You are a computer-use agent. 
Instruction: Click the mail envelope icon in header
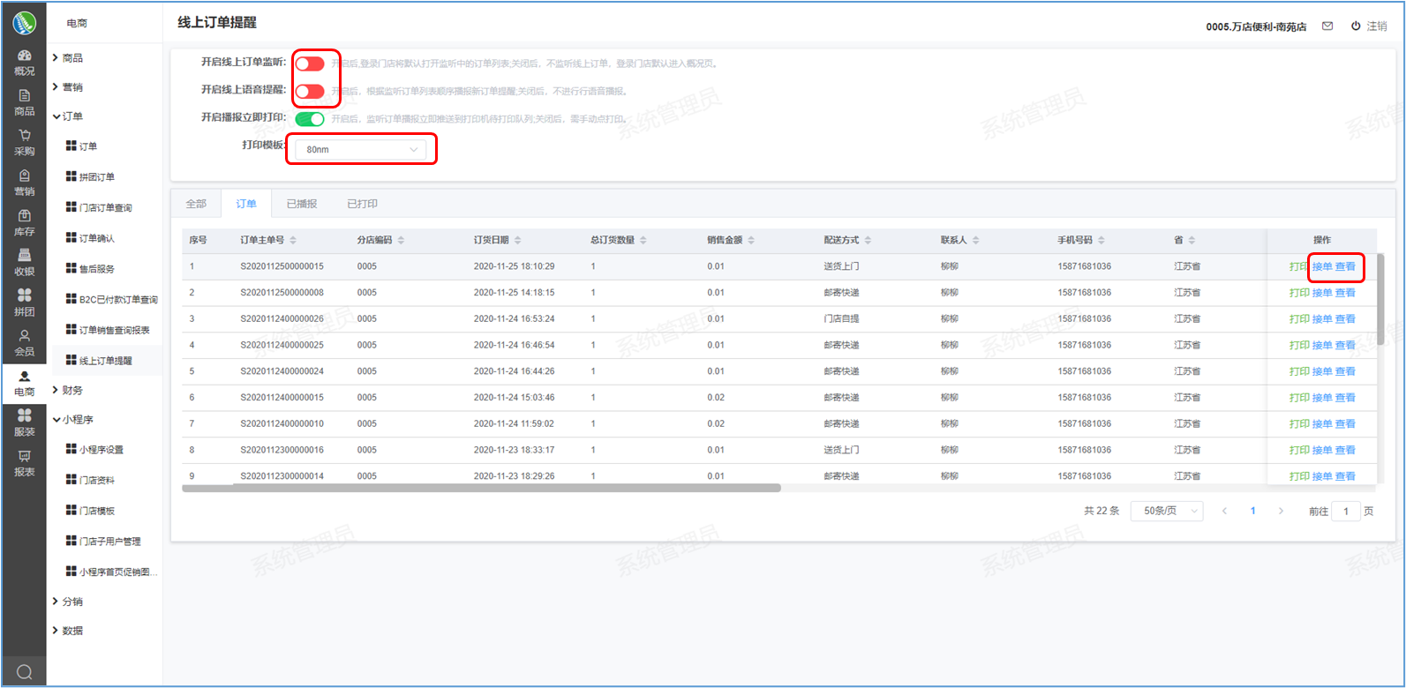click(1327, 26)
